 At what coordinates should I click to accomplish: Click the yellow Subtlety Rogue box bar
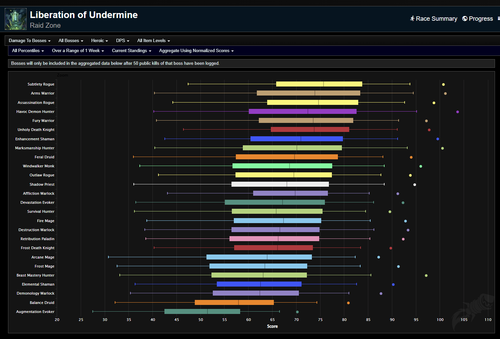pyautogui.click(x=319, y=84)
